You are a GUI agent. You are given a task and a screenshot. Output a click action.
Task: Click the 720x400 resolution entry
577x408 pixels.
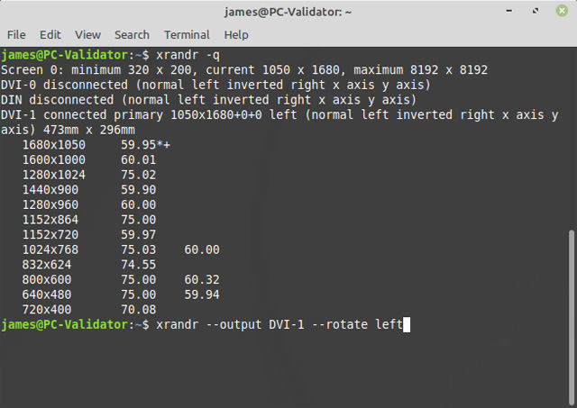pos(47,310)
